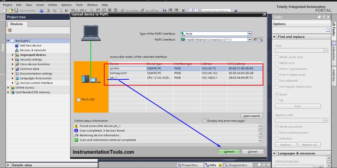Click the Add new device icon
This screenshot has height=168, width=337.
(x=17, y=45)
